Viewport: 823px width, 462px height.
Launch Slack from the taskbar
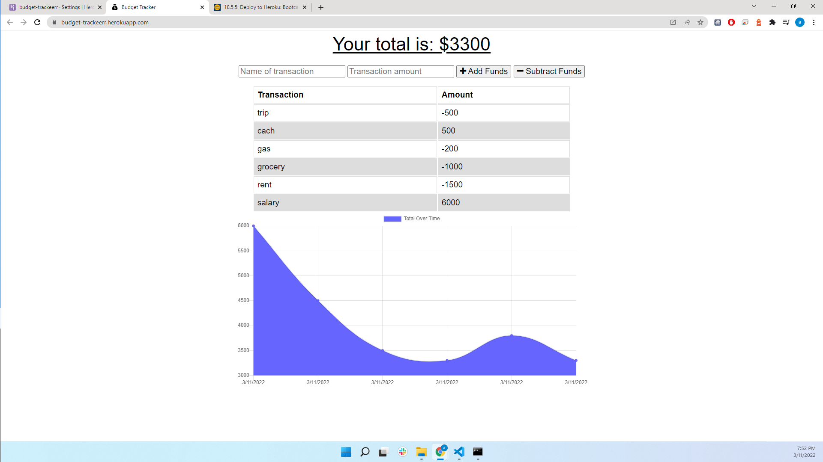click(x=402, y=452)
